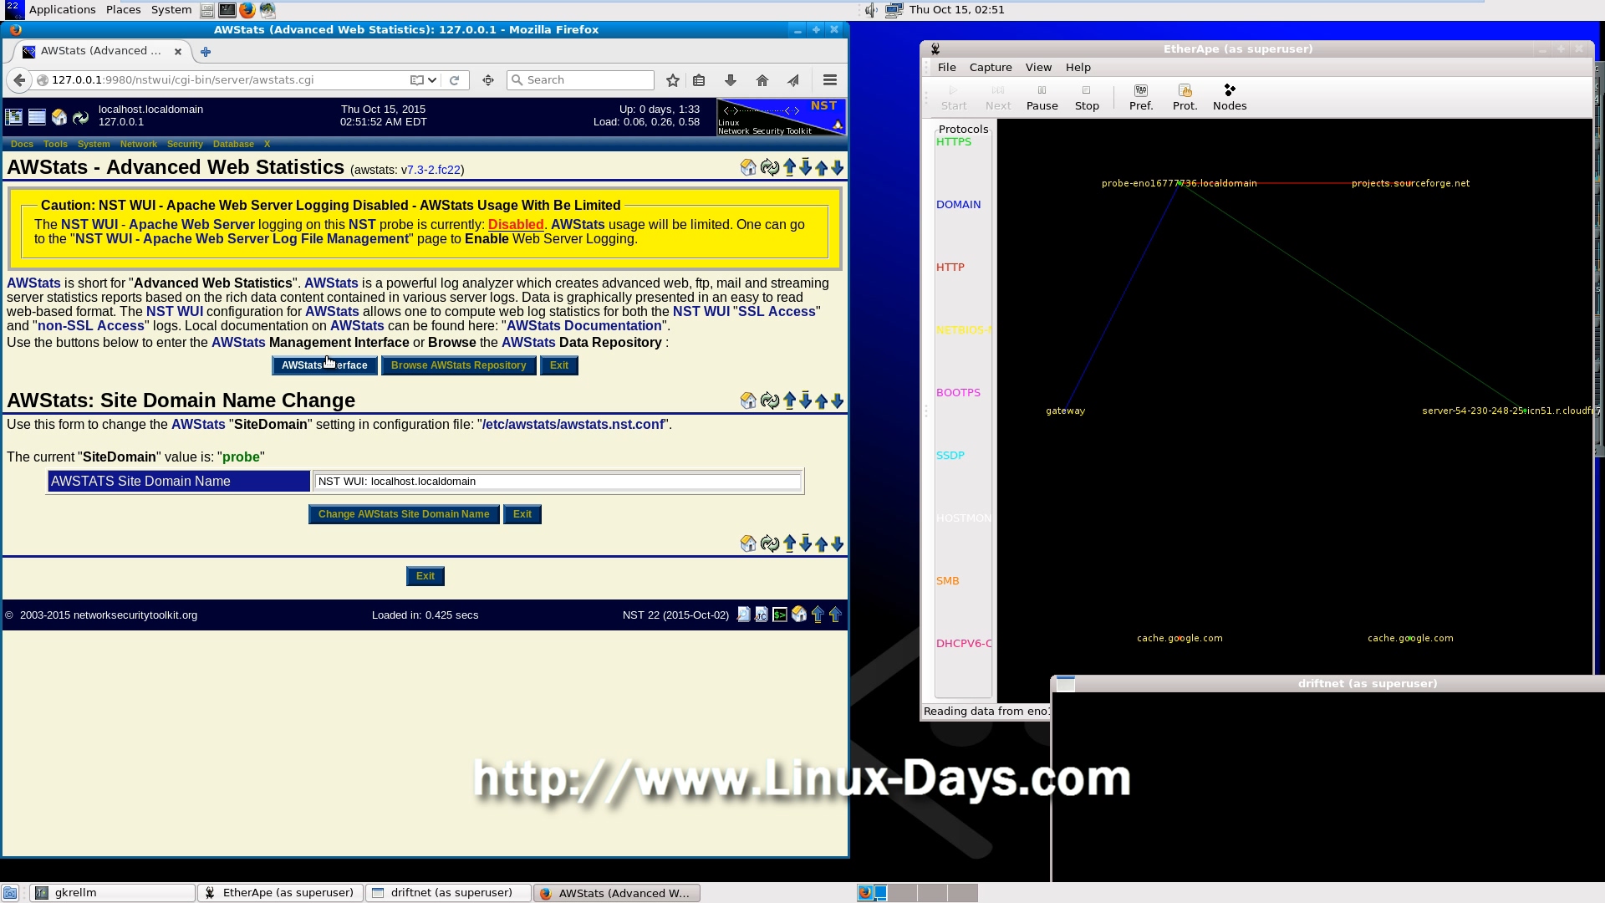The width and height of the screenshot is (1605, 903).
Task: Open the Docs NST menu
Action: click(x=22, y=145)
